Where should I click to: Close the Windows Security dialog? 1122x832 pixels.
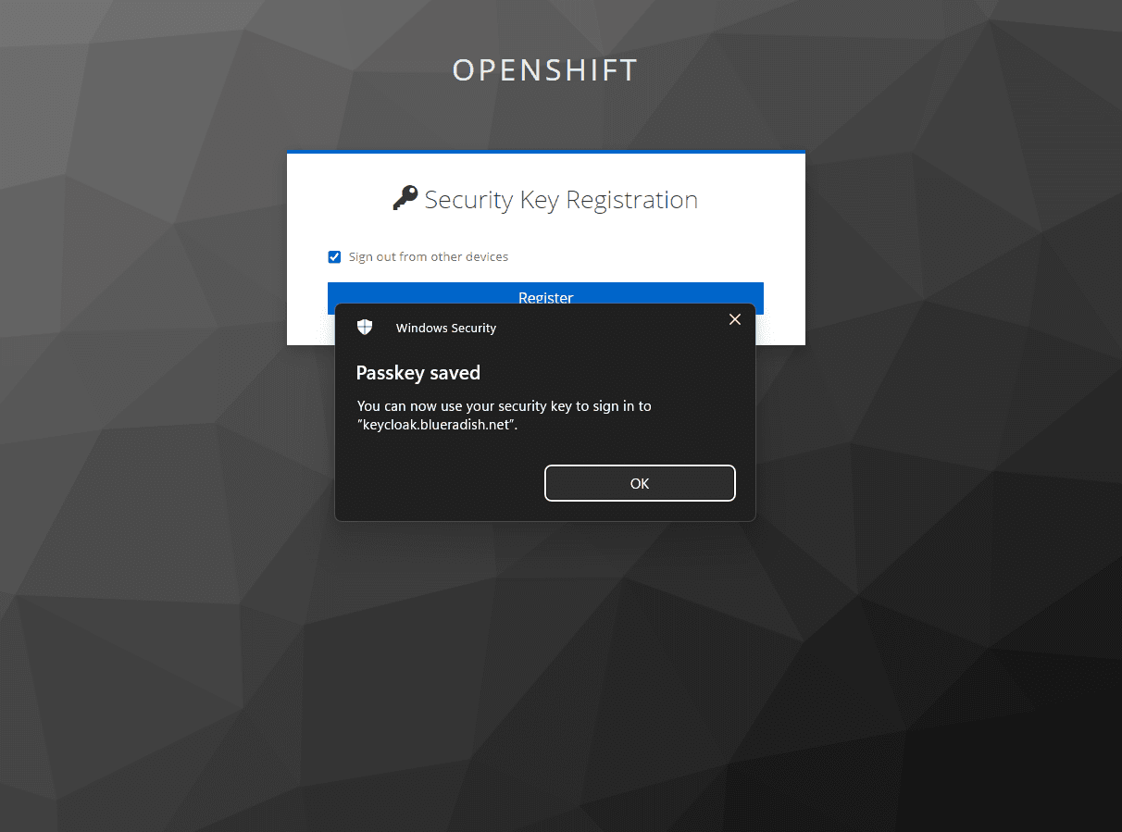735,319
